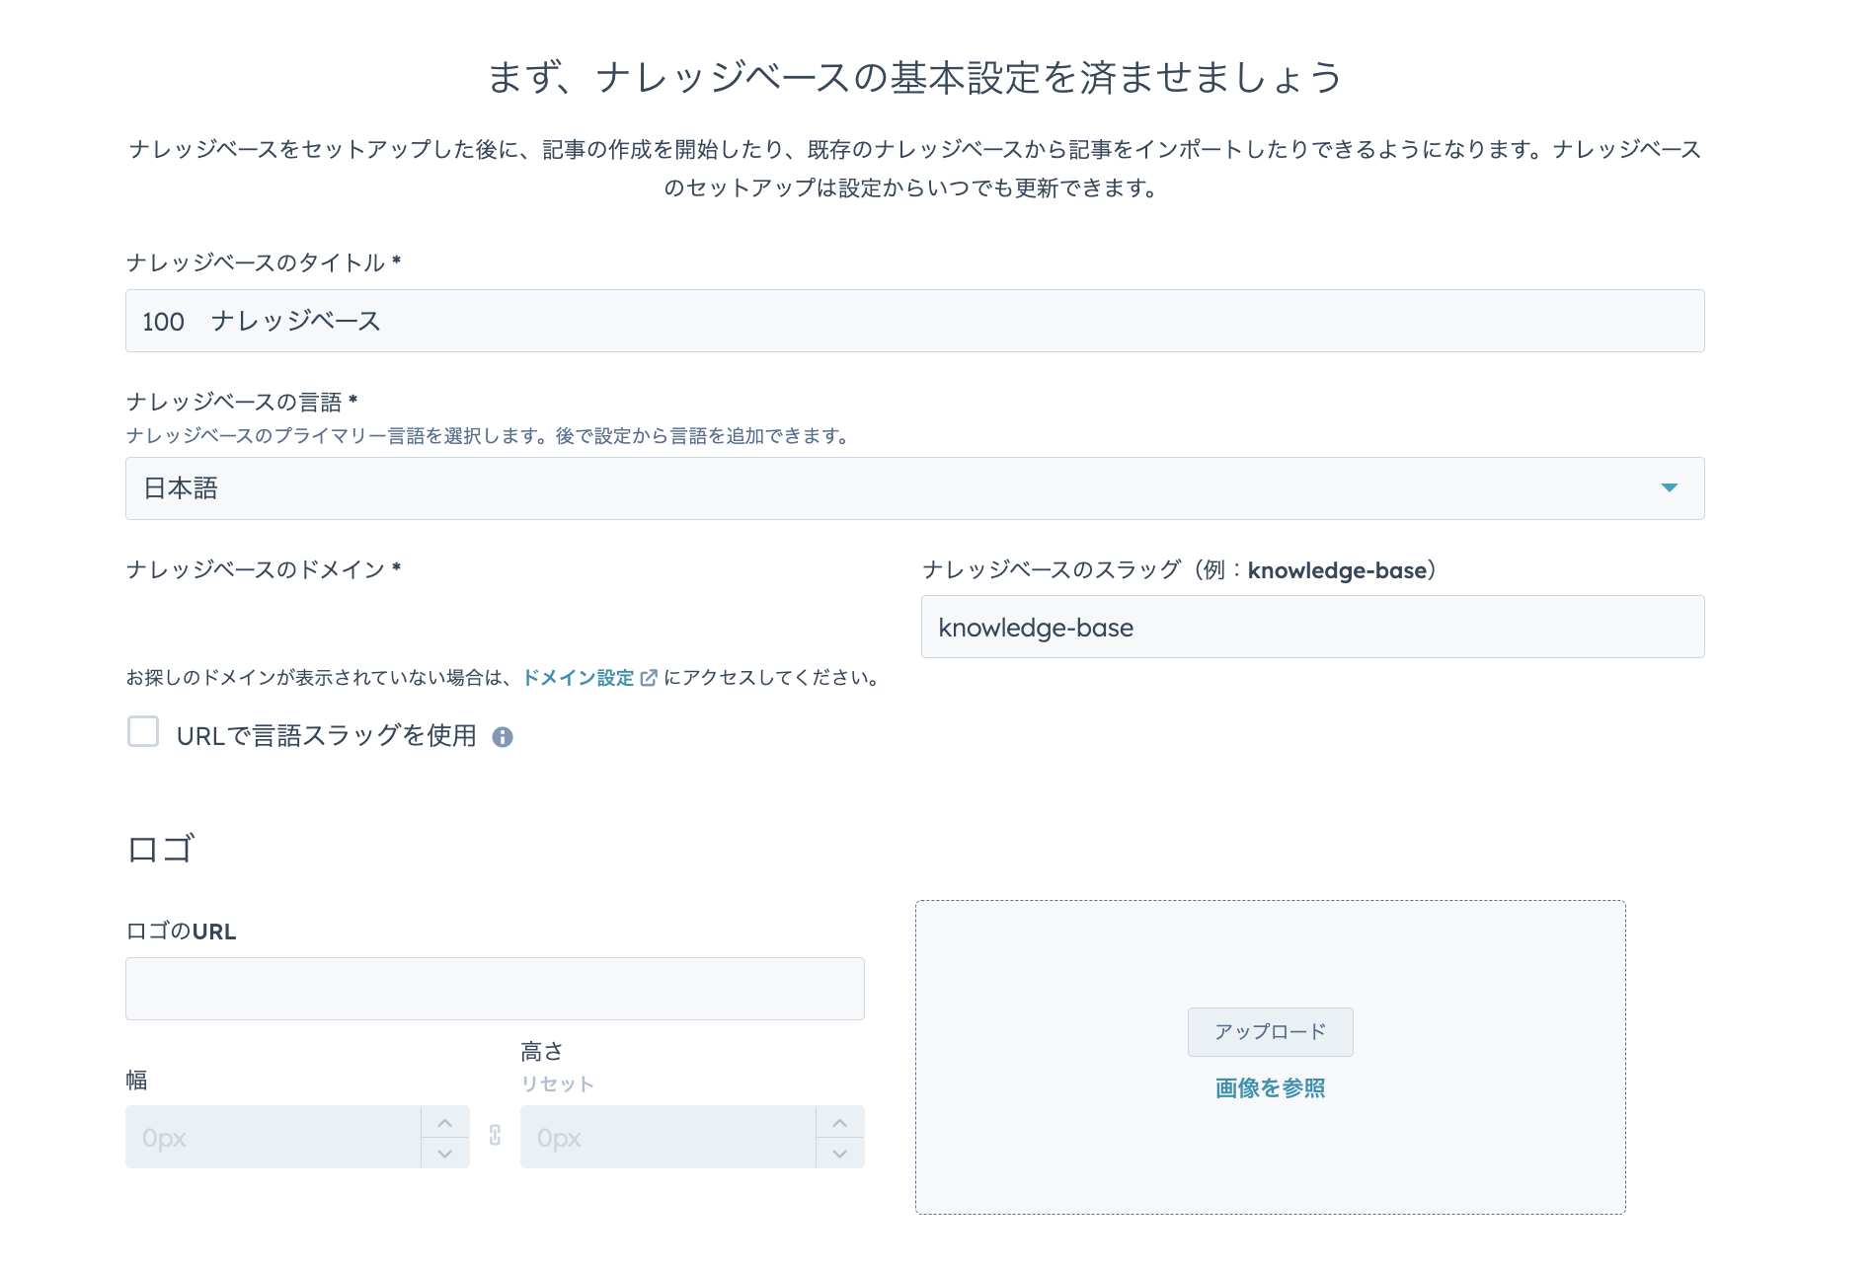This screenshot has height=1269, width=1874.
Task: Enable the URLで言語スラッグを使用 checkbox
Action: tap(142, 732)
